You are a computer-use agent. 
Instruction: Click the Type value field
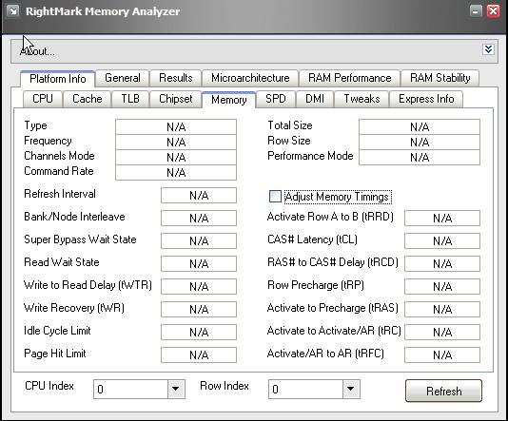click(176, 126)
